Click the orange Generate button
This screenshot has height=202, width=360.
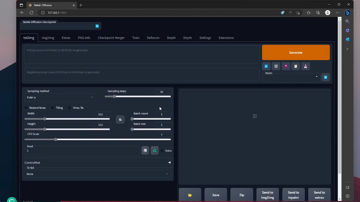(x=296, y=53)
